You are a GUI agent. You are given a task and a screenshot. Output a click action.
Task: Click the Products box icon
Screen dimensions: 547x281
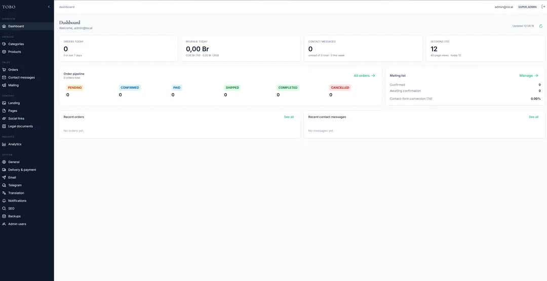click(x=4, y=52)
